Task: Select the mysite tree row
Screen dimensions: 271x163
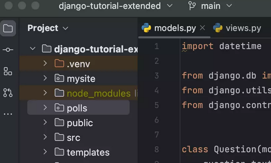Action: [79, 78]
